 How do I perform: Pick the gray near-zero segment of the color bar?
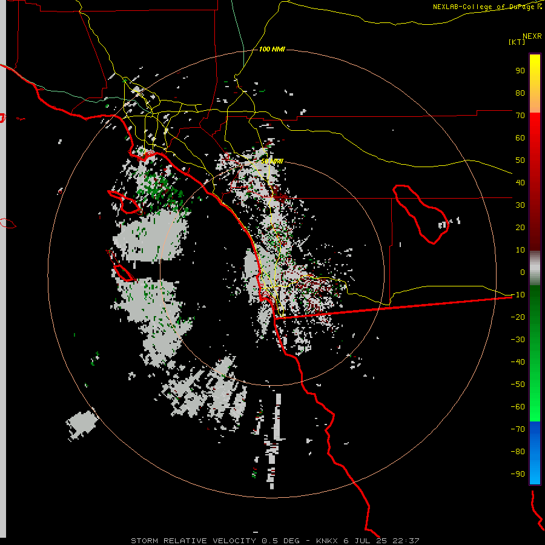pos(535,268)
